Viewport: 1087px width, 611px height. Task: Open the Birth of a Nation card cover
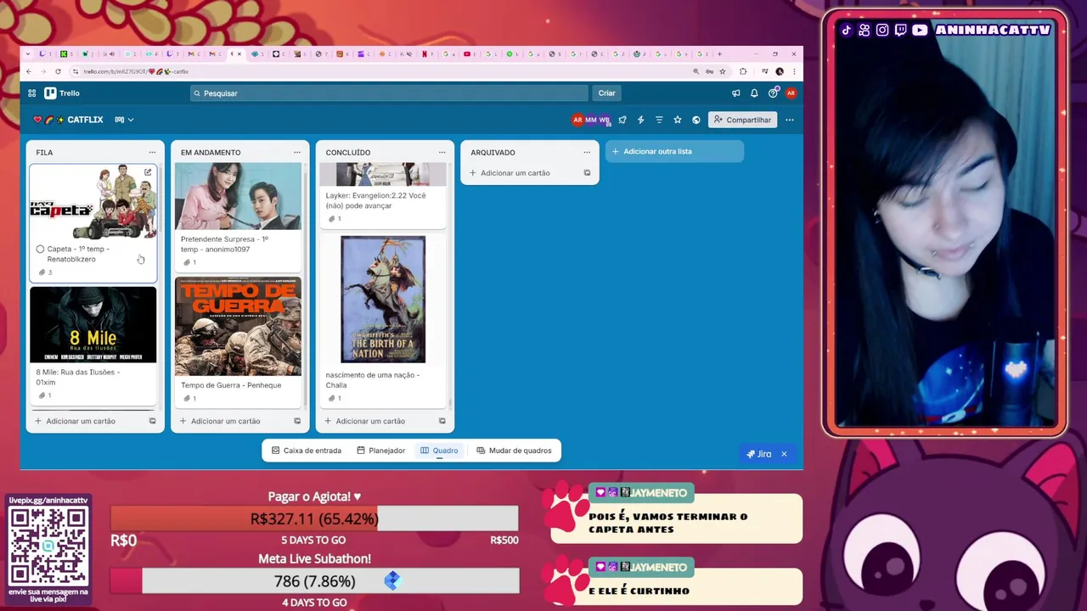[x=383, y=299]
